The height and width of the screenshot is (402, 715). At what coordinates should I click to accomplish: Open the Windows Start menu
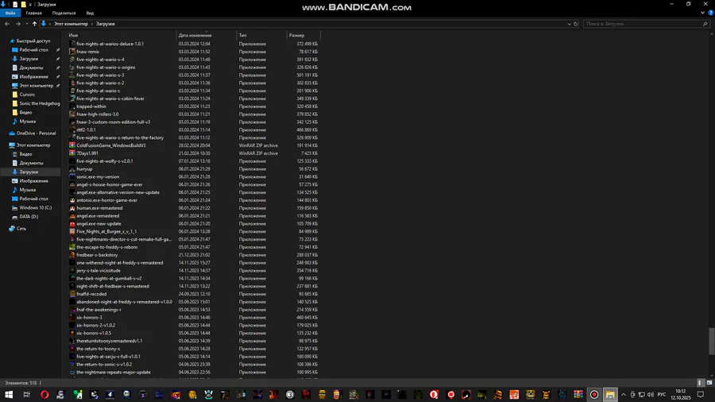(9, 394)
